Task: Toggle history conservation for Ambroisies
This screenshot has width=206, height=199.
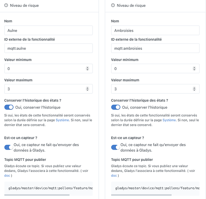Action: coord(116,107)
